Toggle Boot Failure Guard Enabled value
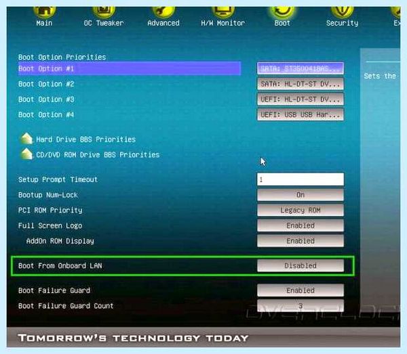Viewport: 407px width, 354px height. click(x=301, y=290)
